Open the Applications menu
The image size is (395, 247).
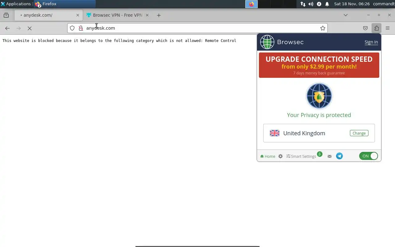pos(17,4)
